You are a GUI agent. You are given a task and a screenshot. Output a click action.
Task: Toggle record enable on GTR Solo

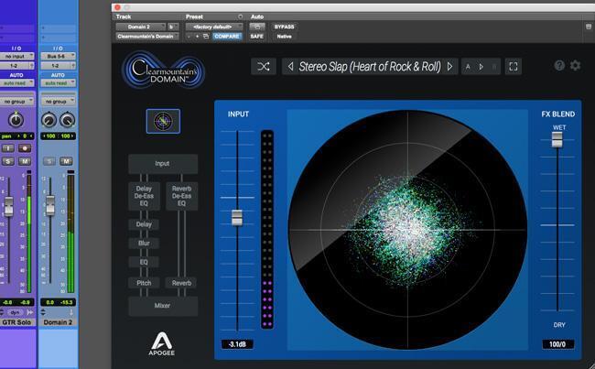point(25,148)
